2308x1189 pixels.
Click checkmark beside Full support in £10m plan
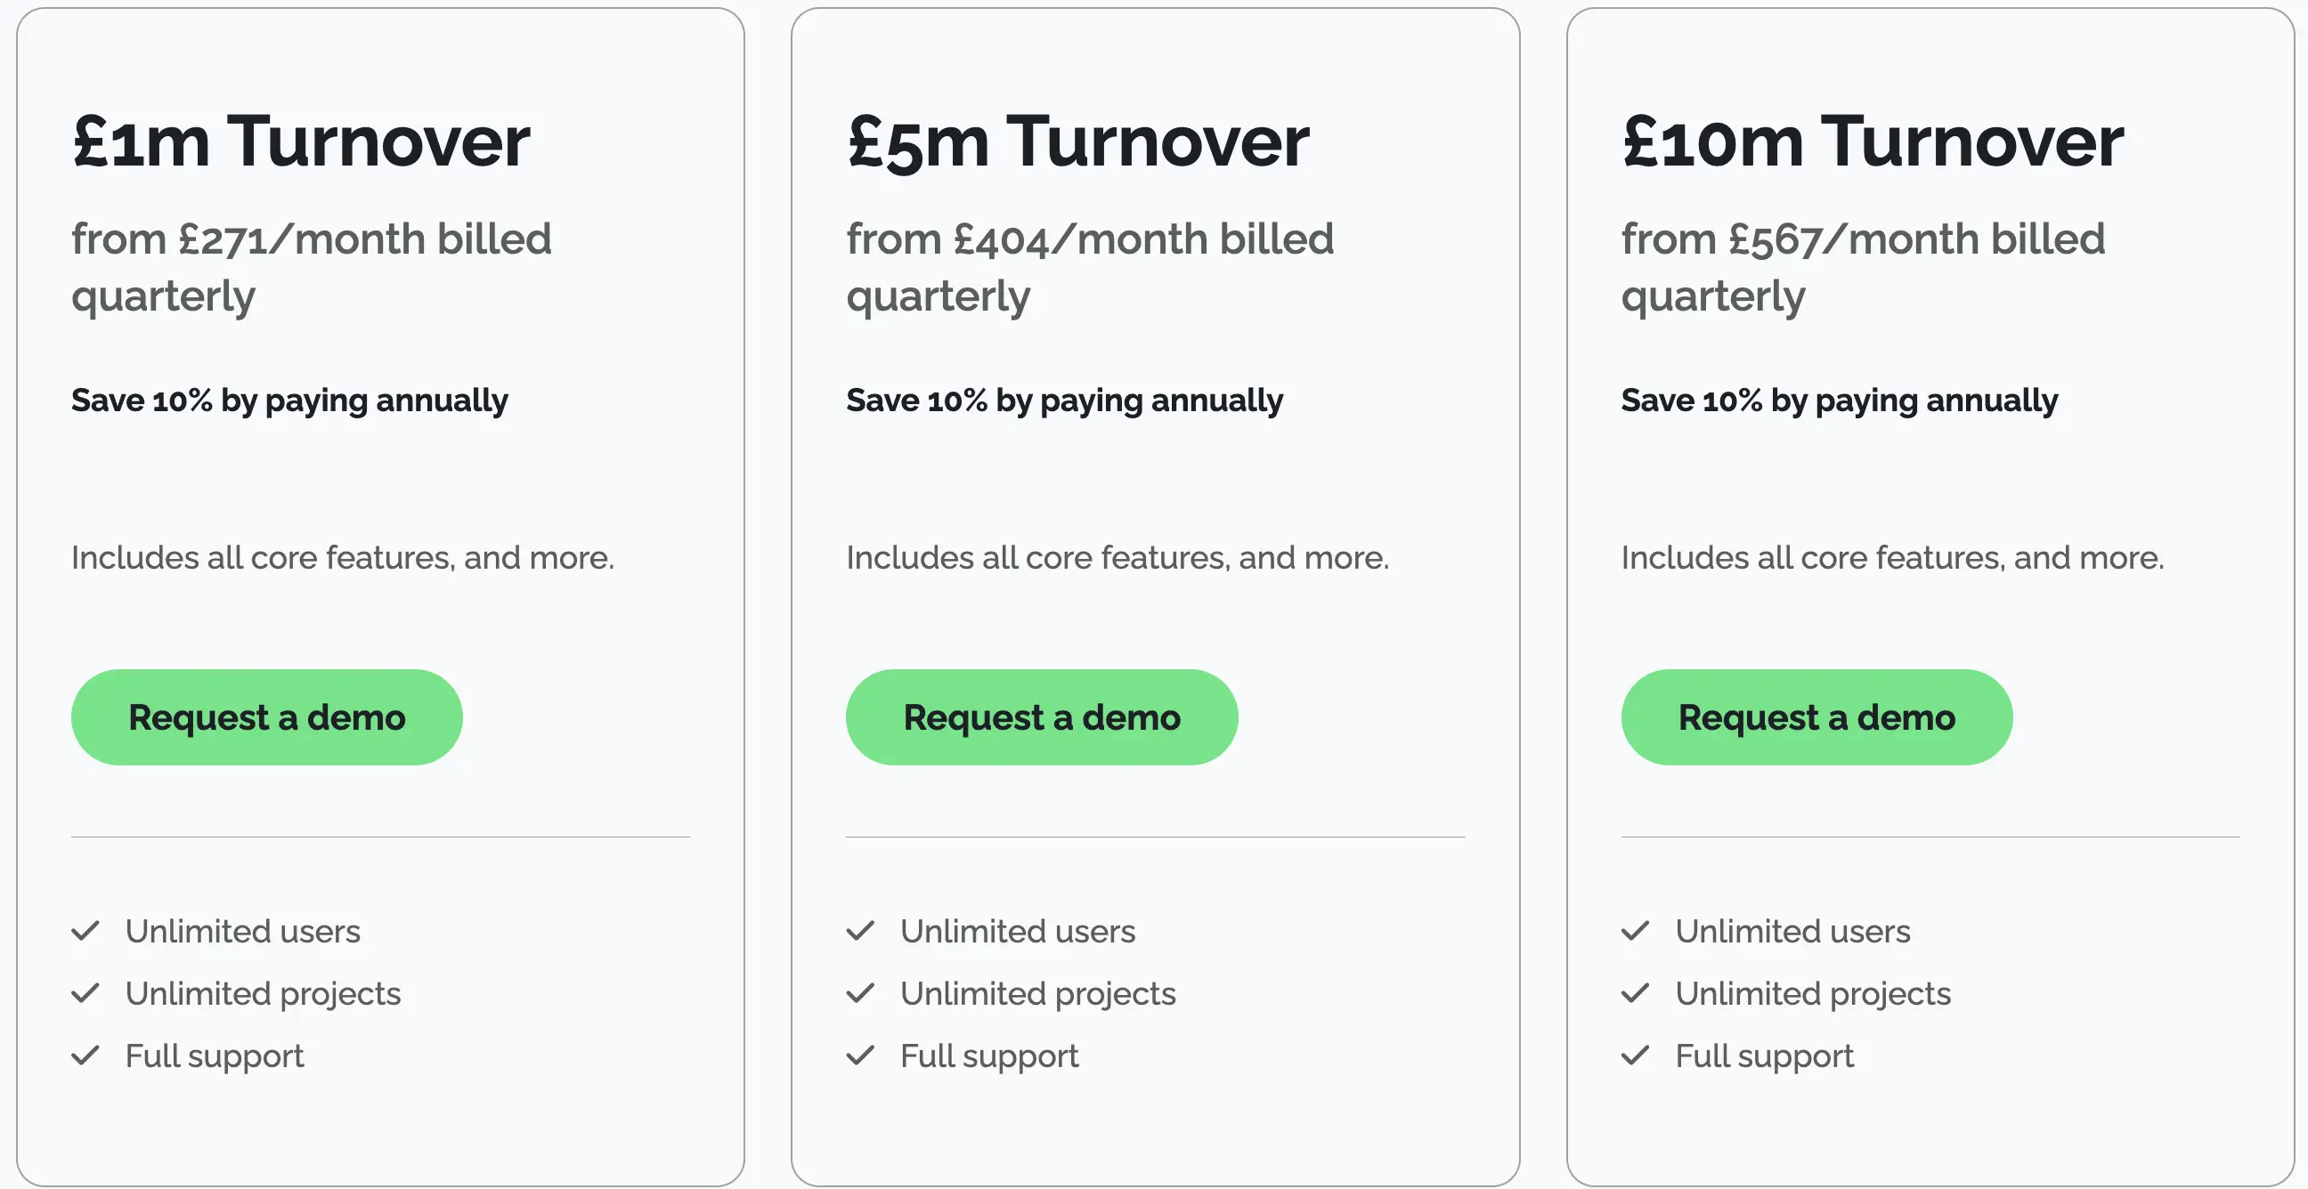[x=1635, y=1056]
